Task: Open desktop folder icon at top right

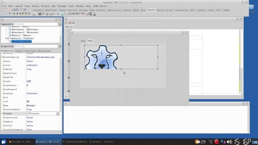Action: (x=251, y=7)
